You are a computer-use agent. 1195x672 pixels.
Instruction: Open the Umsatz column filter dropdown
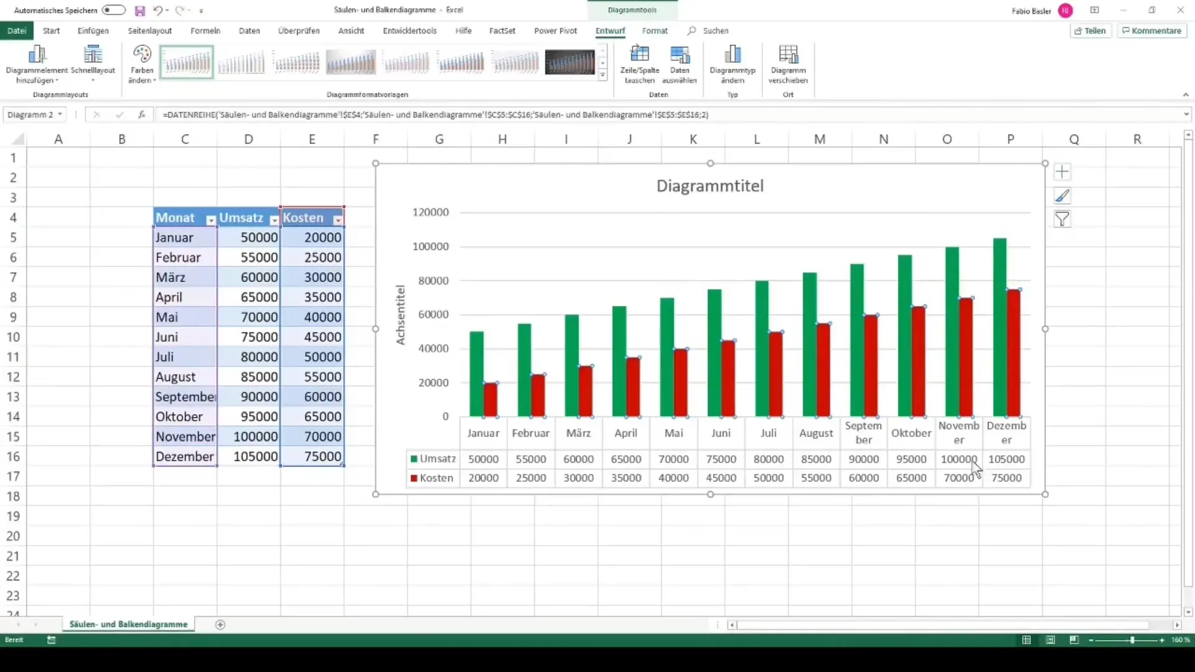(274, 220)
